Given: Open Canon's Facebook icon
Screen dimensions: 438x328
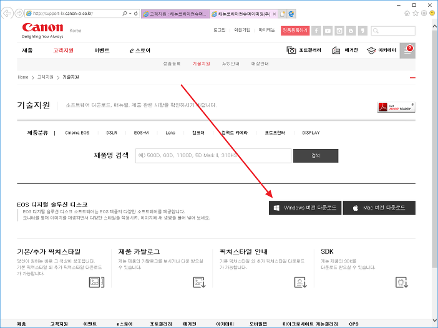Looking at the screenshot, I should [x=316, y=31].
